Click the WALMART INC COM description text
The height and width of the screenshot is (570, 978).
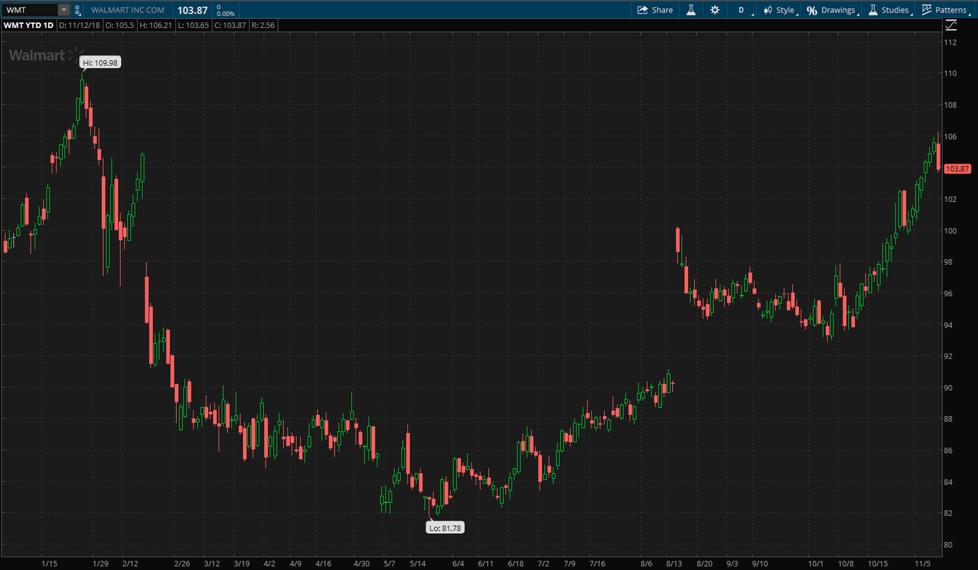(x=128, y=10)
